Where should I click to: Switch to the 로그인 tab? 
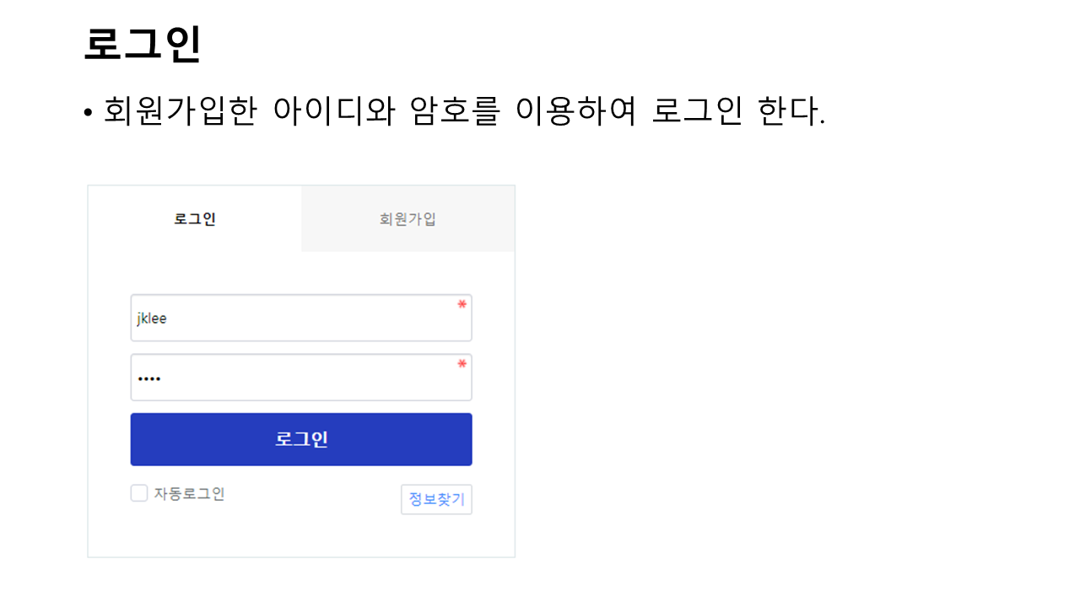(x=195, y=219)
